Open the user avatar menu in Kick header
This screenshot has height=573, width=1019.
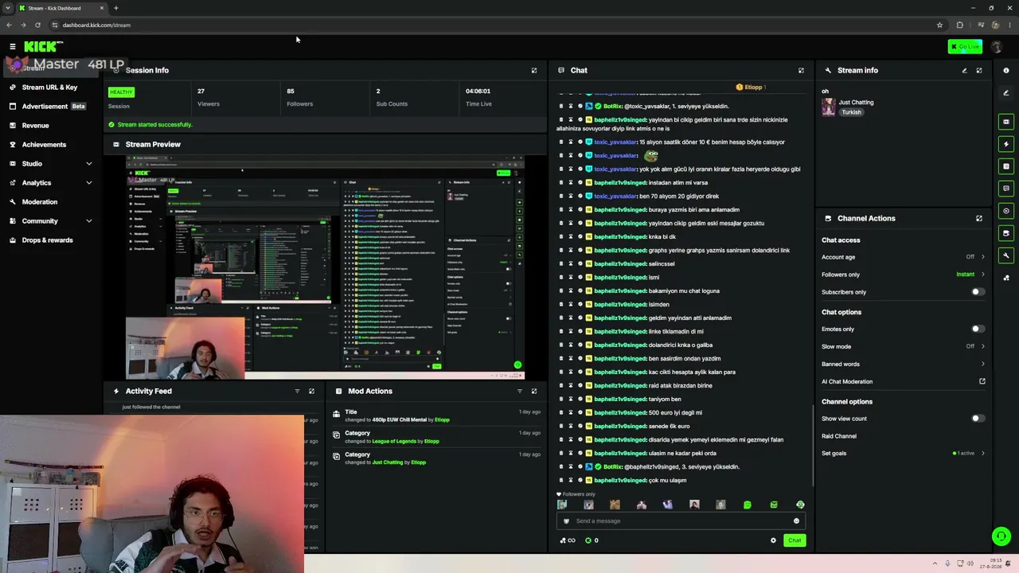pos(996,47)
